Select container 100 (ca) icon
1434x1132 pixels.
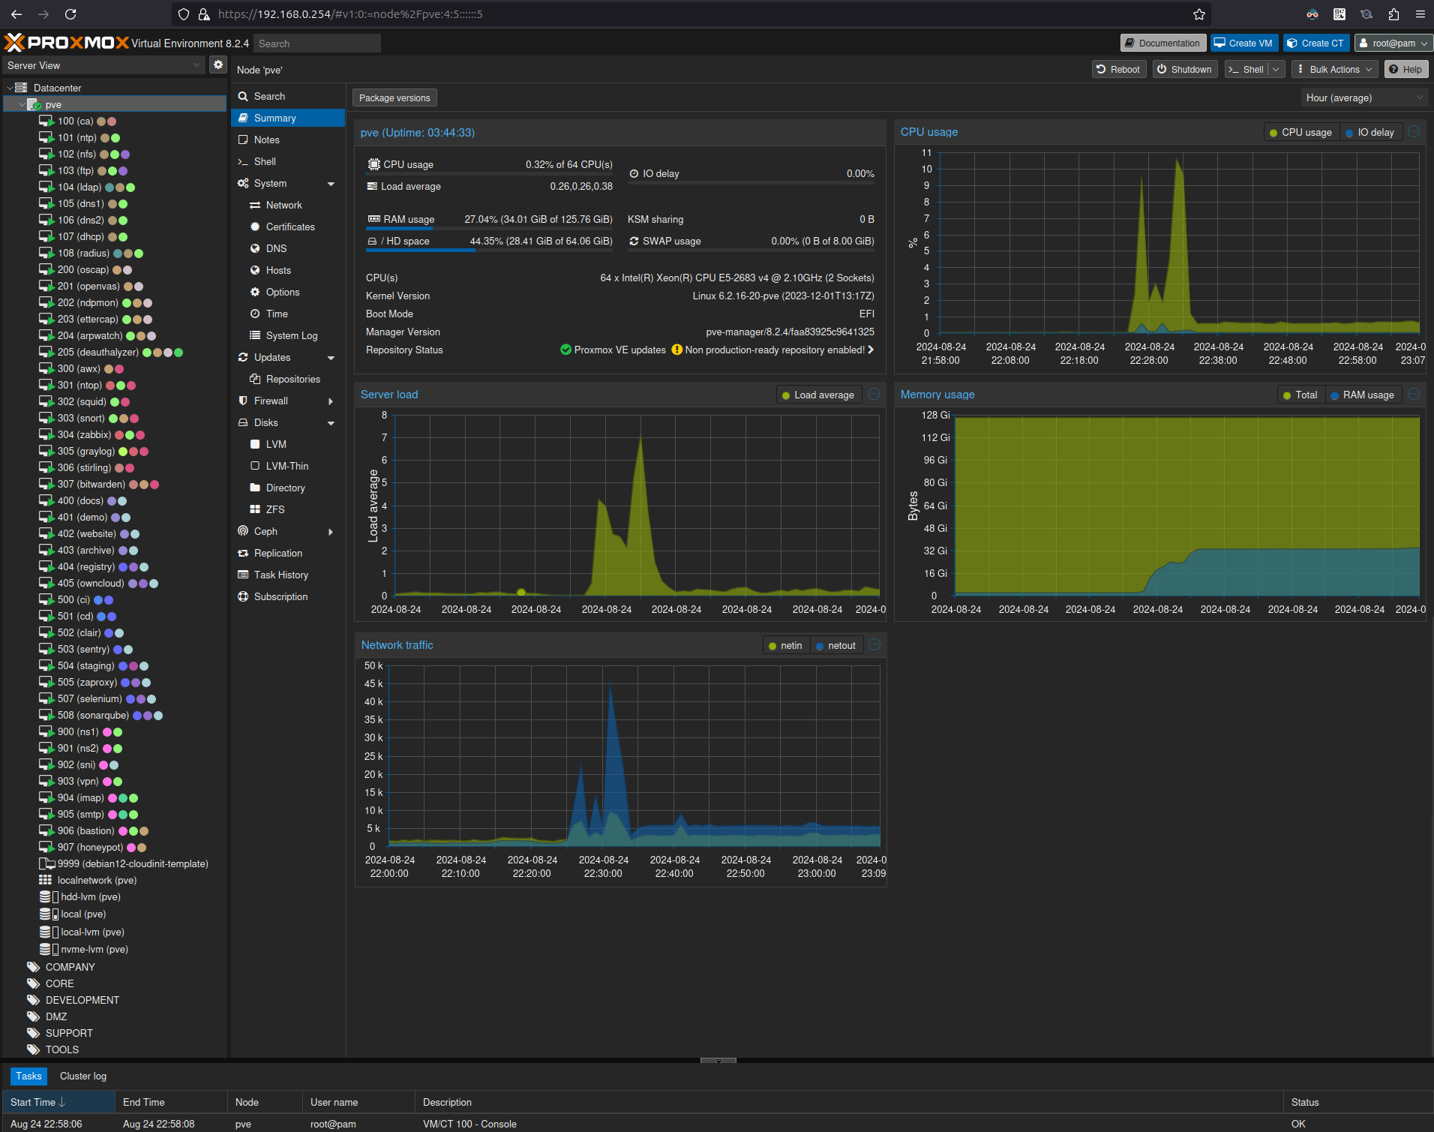(46, 121)
